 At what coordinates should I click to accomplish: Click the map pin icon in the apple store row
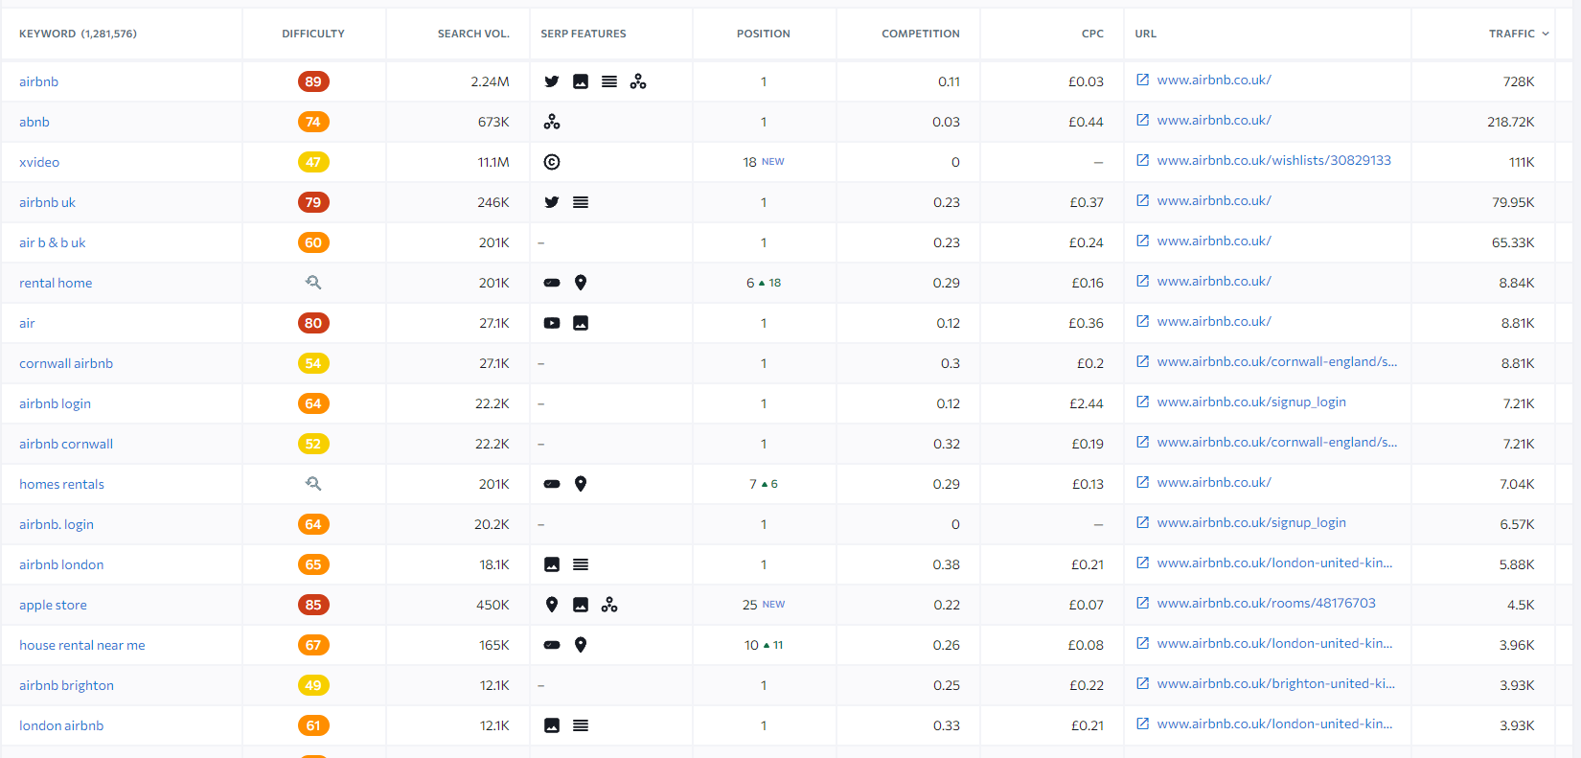click(x=552, y=605)
